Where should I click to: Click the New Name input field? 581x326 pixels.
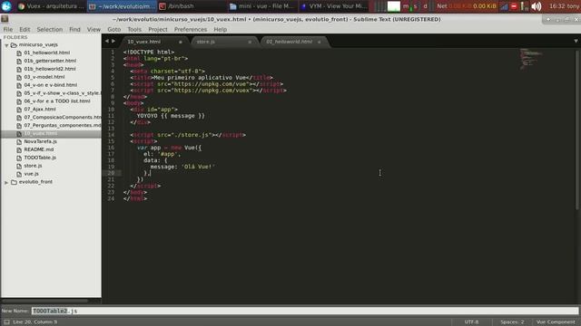click(x=305, y=311)
